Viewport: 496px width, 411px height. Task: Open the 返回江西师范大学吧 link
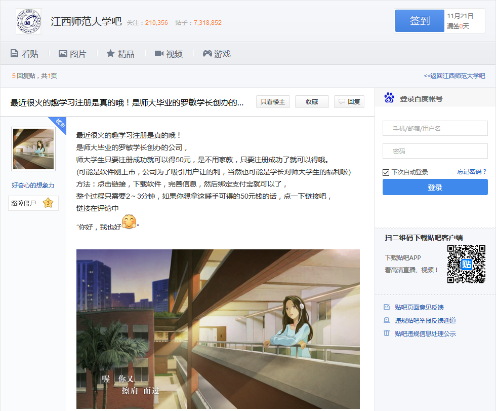(x=454, y=76)
